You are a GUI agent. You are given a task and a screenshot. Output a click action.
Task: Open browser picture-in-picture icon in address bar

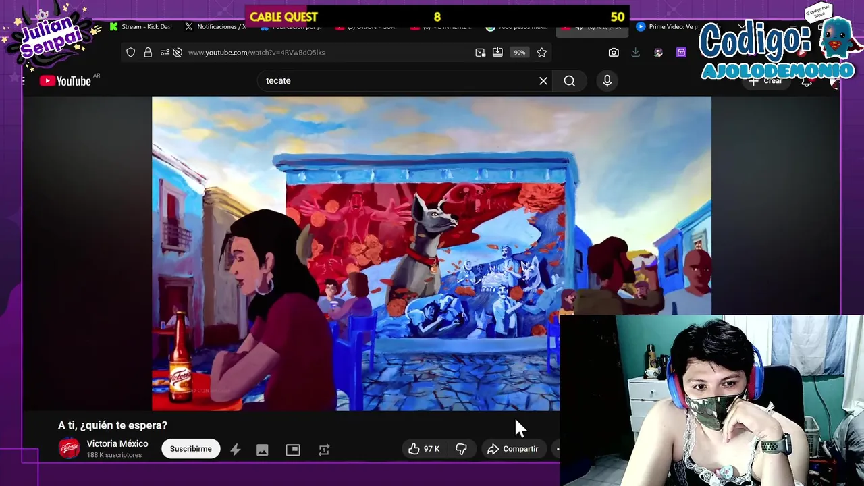pyautogui.click(x=481, y=53)
